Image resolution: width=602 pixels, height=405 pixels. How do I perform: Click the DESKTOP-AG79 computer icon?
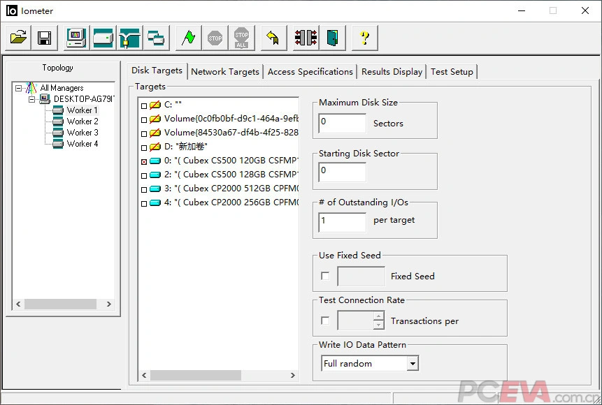point(45,99)
